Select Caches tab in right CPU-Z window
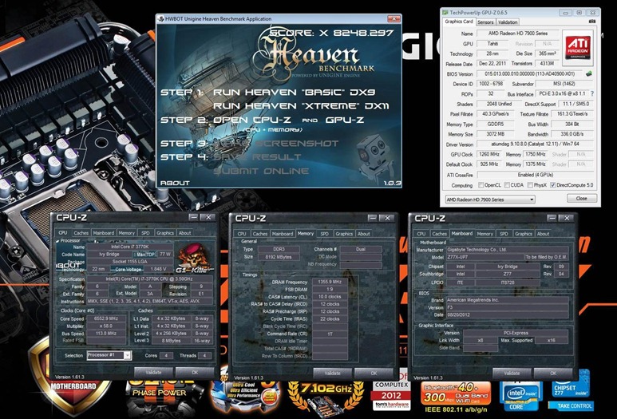Viewport: 617px width, 419px height. 439,234
